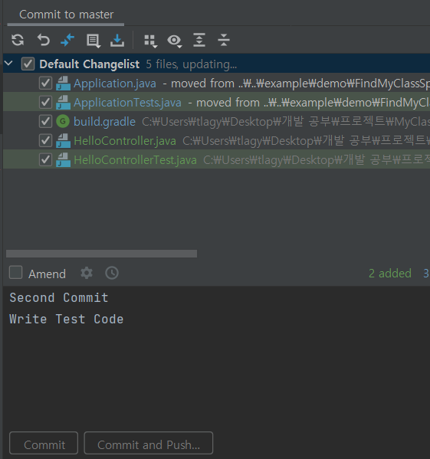The height and width of the screenshot is (459, 430).
Task: Click the Commit button
Action: (x=44, y=443)
